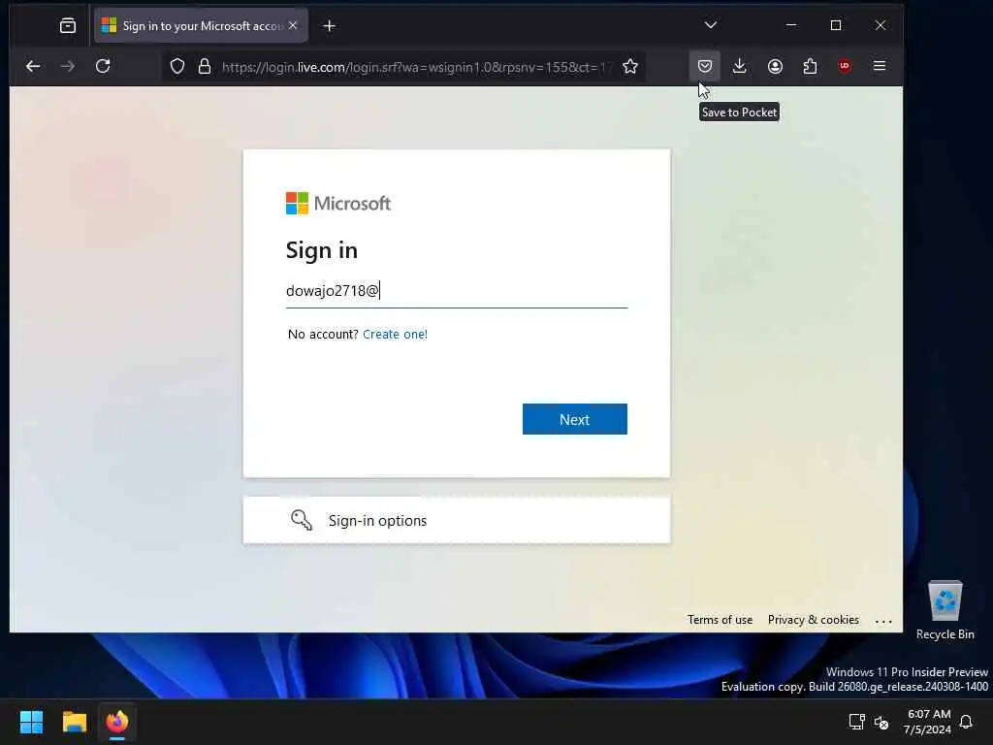The width and height of the screenshot is (993, 745).
Task: Open Sign-in options
Action: tap(457, 520)
